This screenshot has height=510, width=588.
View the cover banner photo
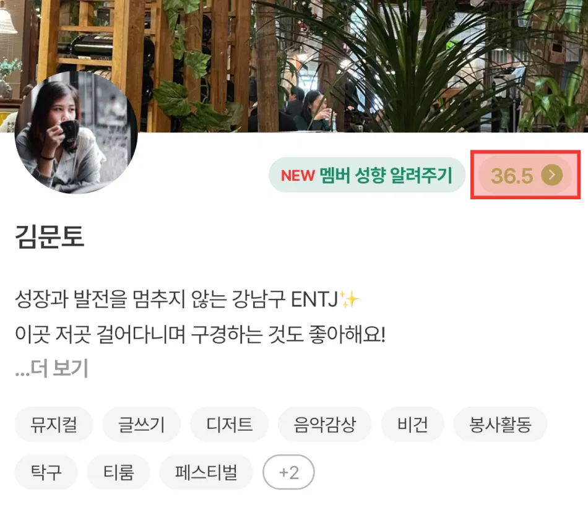click(294, 66)
